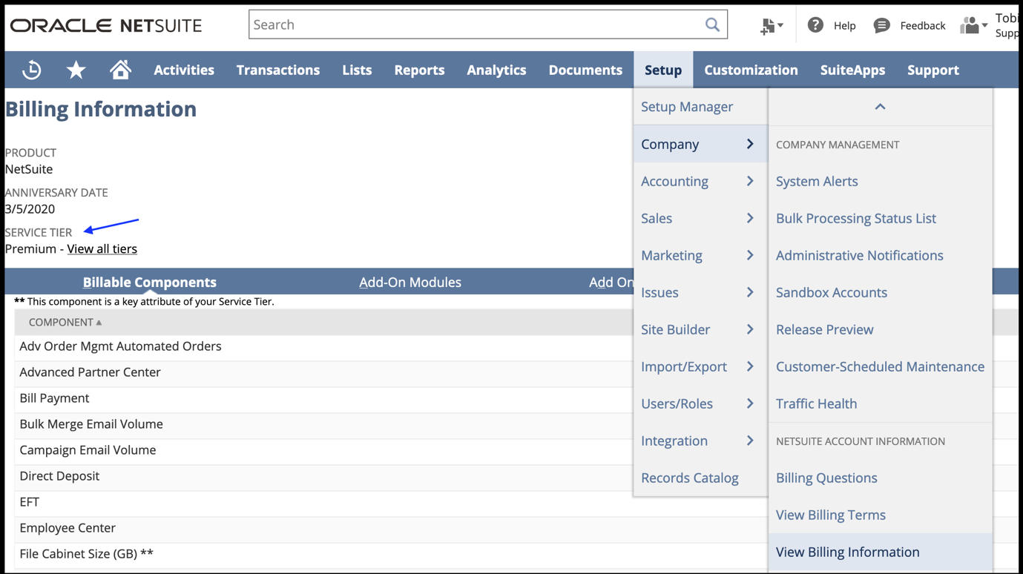Expand the Site Builder submenu chevron
This screenshot has height=574, width=1023.
tap(750, 329)
